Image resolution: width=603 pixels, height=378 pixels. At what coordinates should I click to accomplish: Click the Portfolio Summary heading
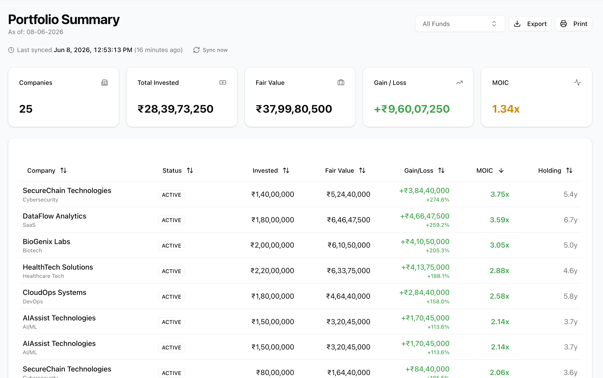click(x=64, y=20)
